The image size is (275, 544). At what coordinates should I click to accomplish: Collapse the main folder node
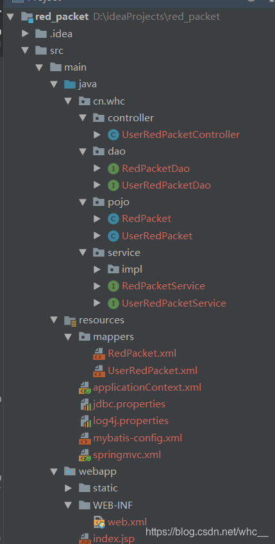tap(39, 67)
